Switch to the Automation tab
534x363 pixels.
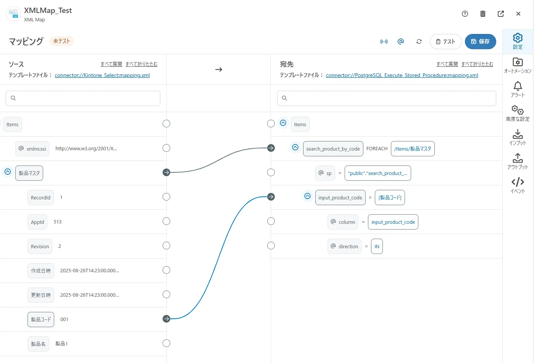518,65
